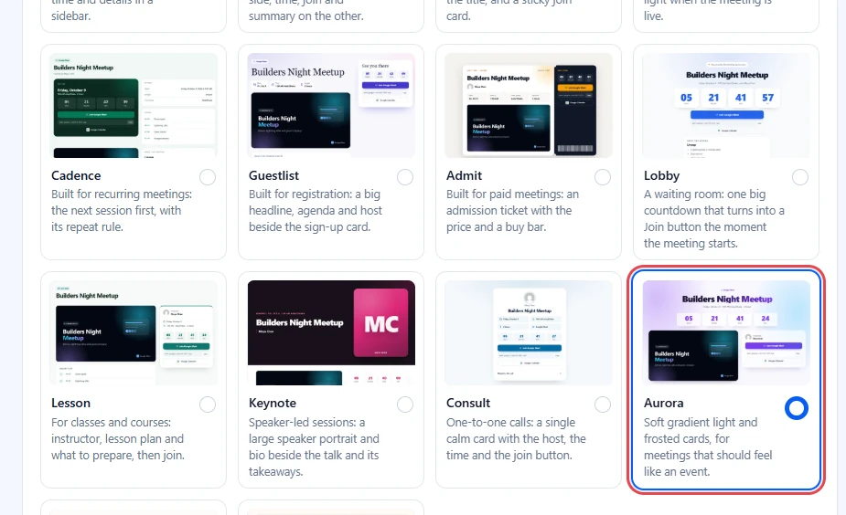Screen dimensions: 846x515
Task: Click the 'Speaker-led sessions' description
Action: coord(314,447)
